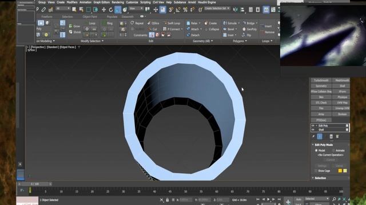Click the Grow selection tool
This screenshot has height=205, width=366.
74,26
